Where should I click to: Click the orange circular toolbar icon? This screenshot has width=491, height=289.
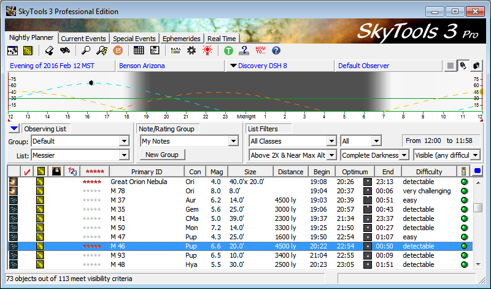click(x=118, y=50)
